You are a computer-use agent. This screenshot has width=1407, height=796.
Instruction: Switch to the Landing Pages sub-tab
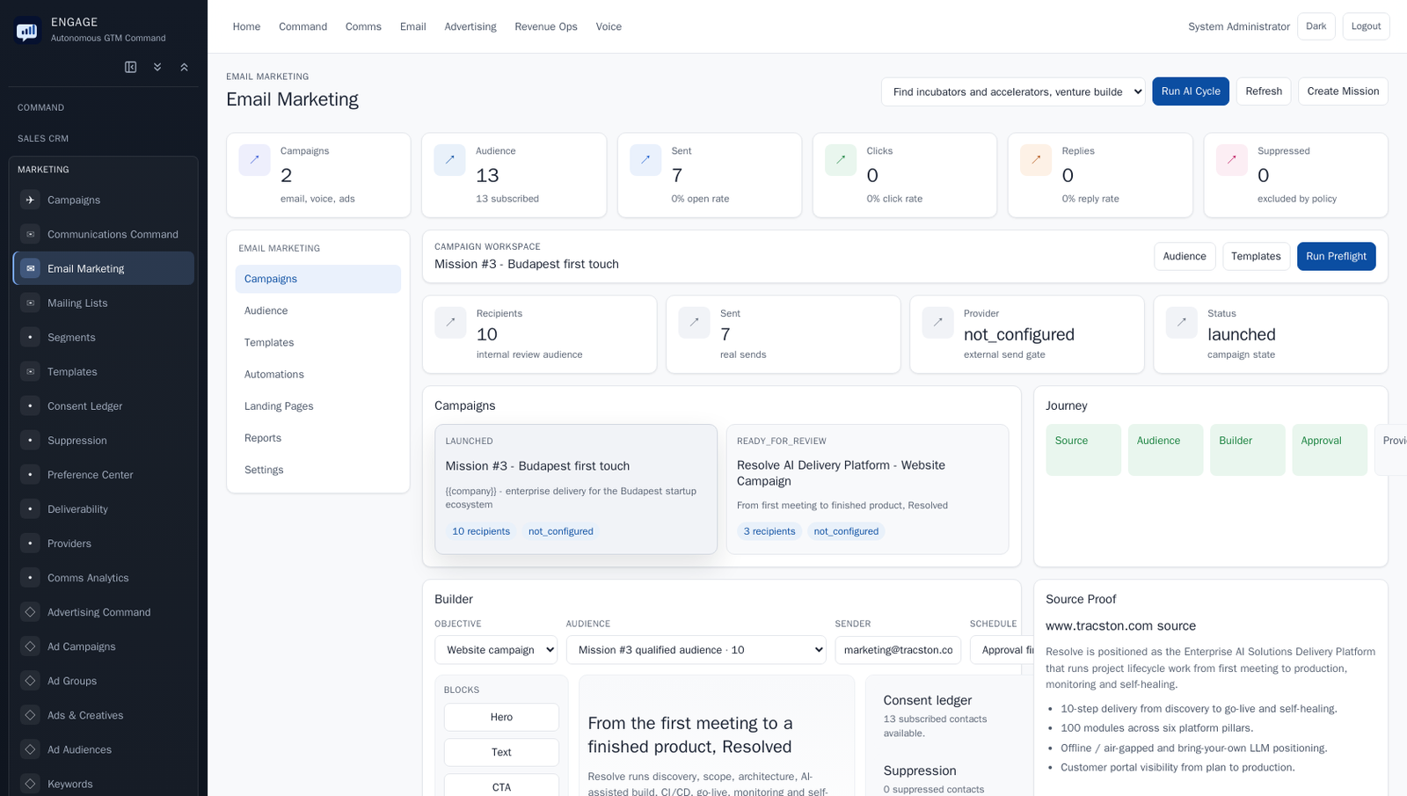tap(318, 405)
